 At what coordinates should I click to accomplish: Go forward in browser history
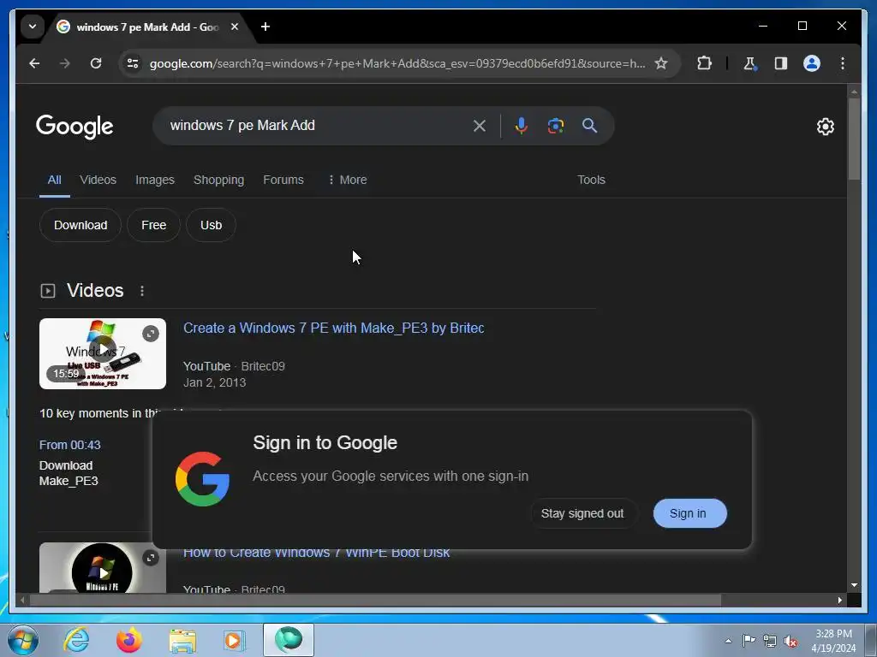pyautogui.click(x=65, y=63)
